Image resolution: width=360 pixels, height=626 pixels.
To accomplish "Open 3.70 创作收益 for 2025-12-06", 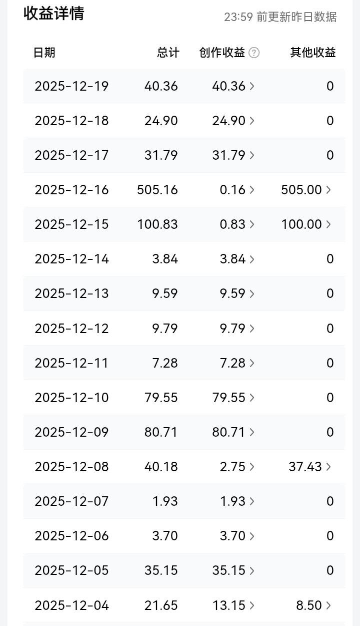I will point(237,536).
